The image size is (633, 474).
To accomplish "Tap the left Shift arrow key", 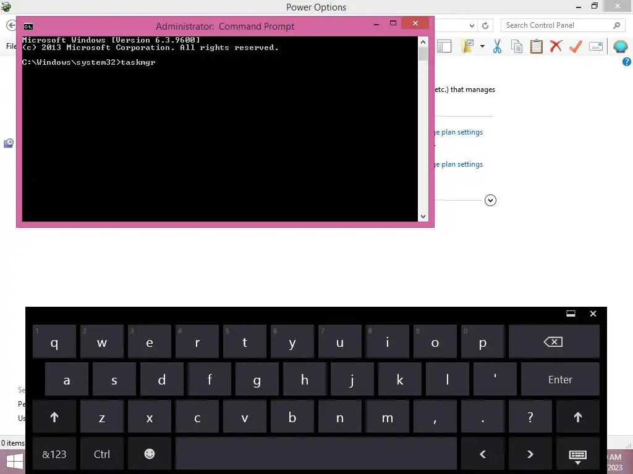I will [54, 417].
